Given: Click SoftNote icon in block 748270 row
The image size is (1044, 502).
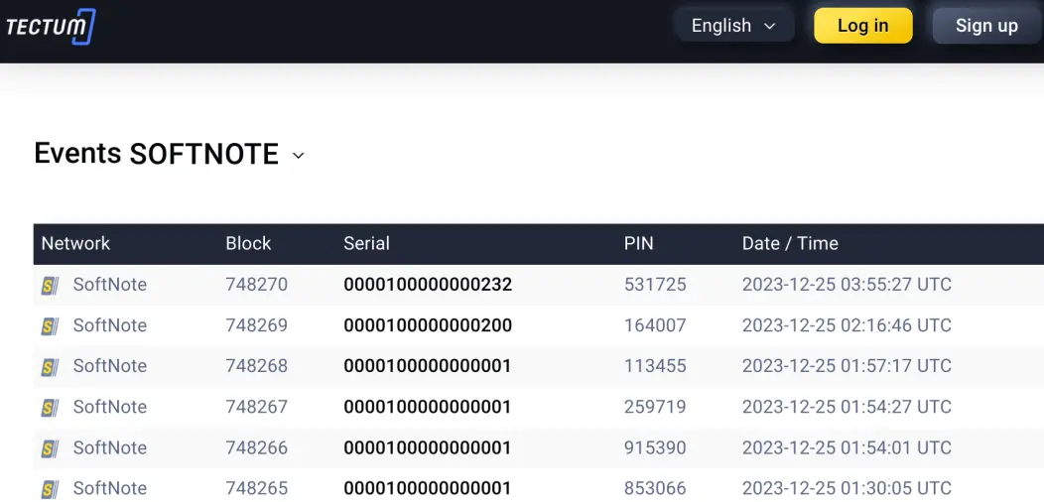Looking at the screenshot, I should click(50, 286).
